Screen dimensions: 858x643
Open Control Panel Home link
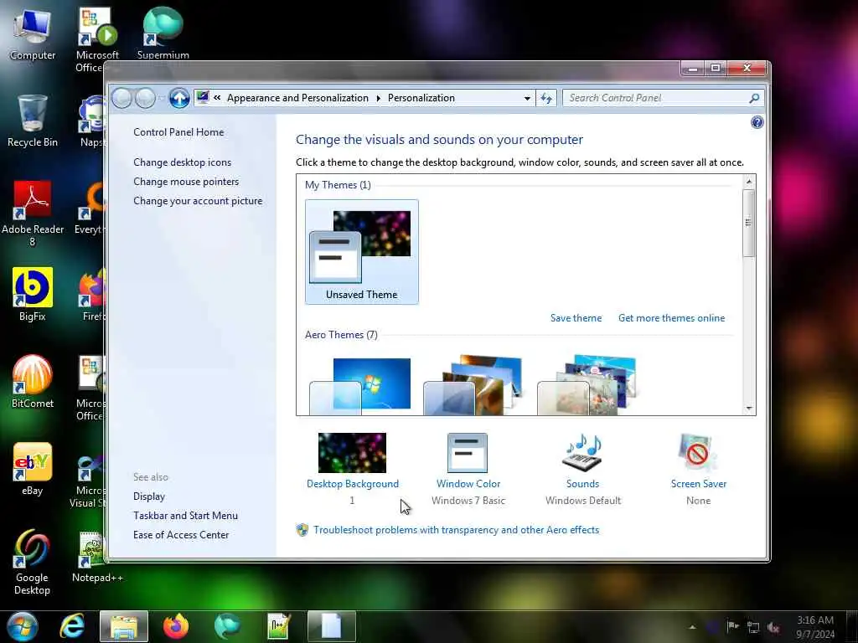point(178,132)
